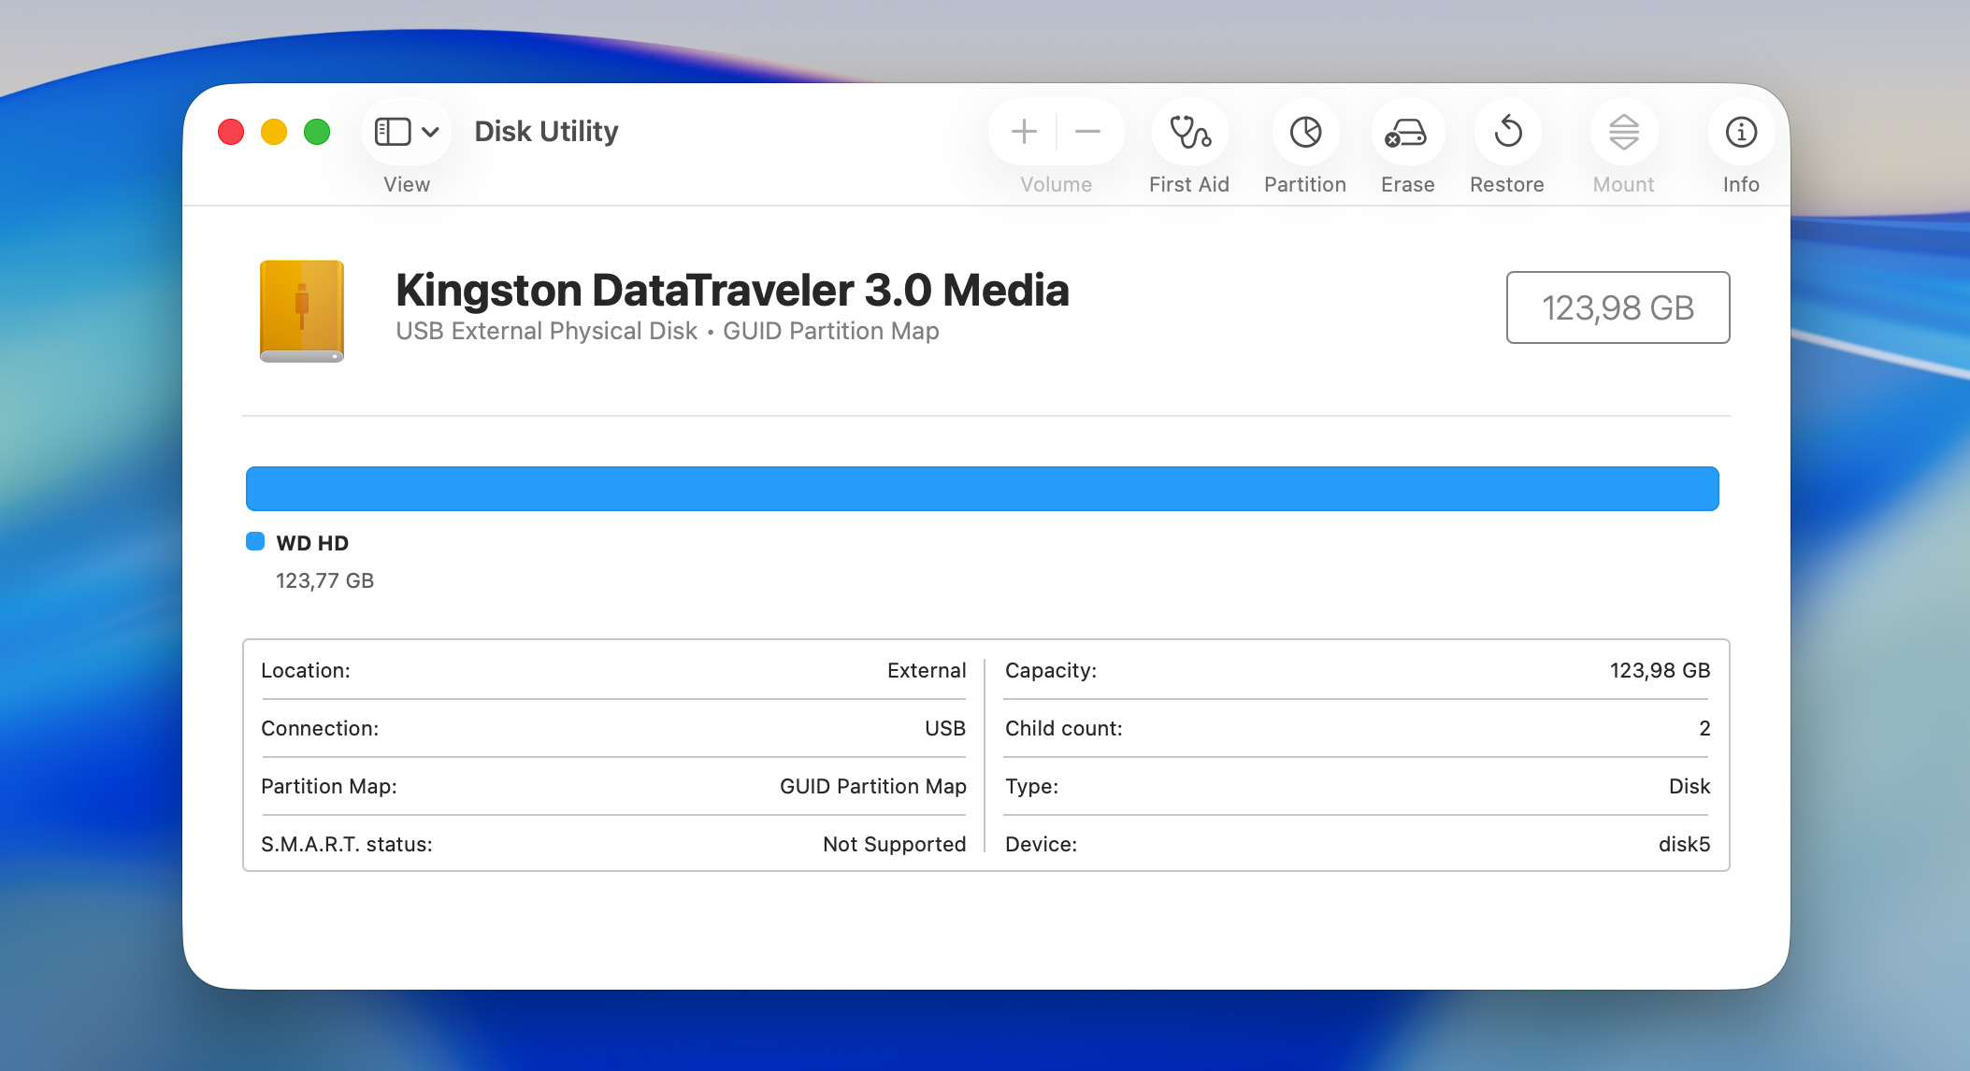Click the WD HD partition label
This screenshot has width=1970, height=1071.
(x=312, y=543)
